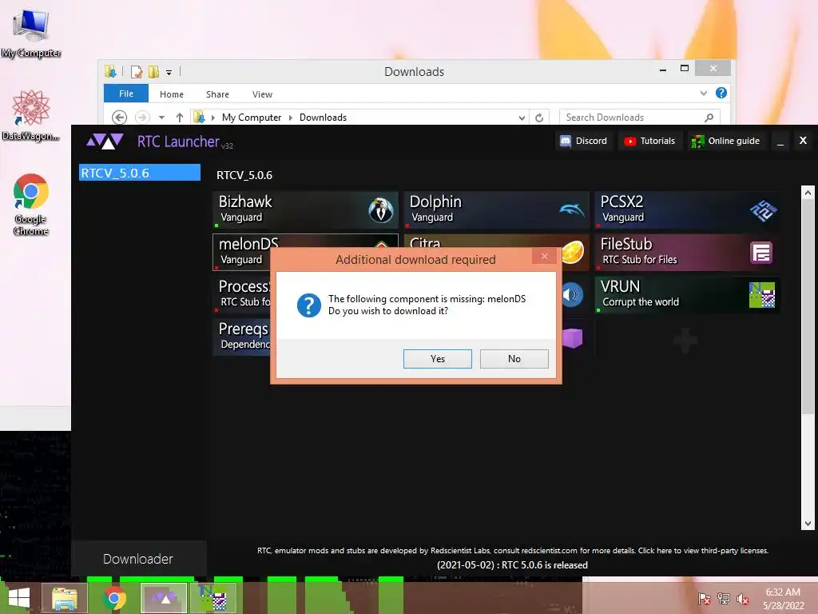Click the purple cube Prereqs icon
This screenshot has width=818, height=614.
click(572, 337)
